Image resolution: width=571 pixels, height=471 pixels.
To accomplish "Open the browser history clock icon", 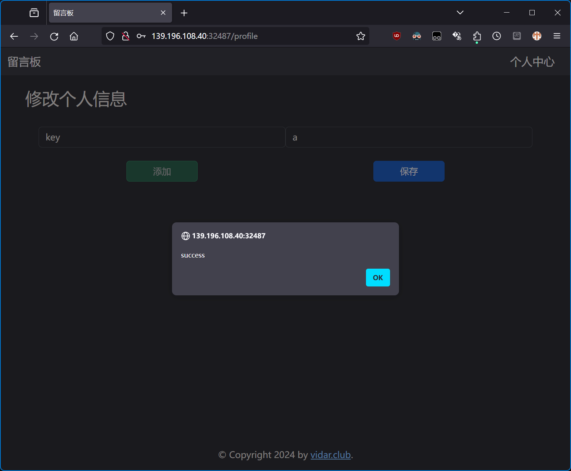I will (x=496, y=36).
